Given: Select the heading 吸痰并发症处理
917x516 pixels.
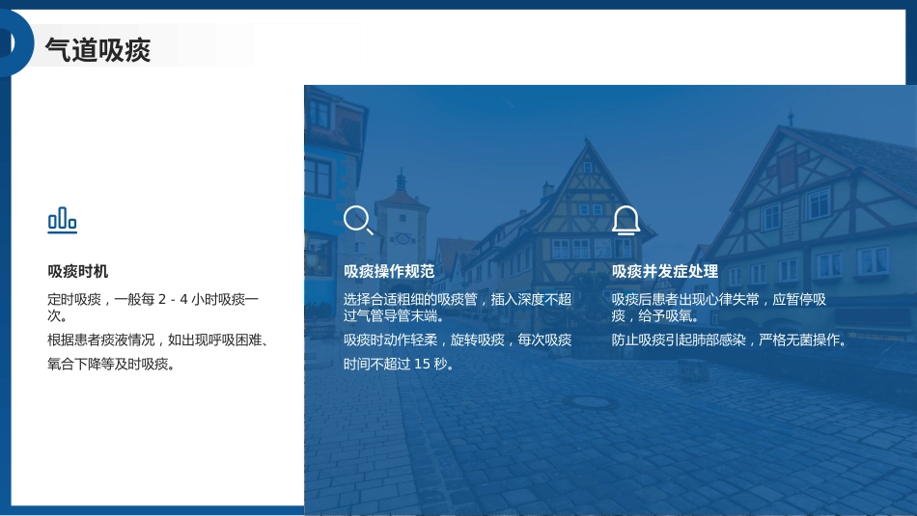Looking at the screenshot, I should pyautogui.click(x=665, y=271).
